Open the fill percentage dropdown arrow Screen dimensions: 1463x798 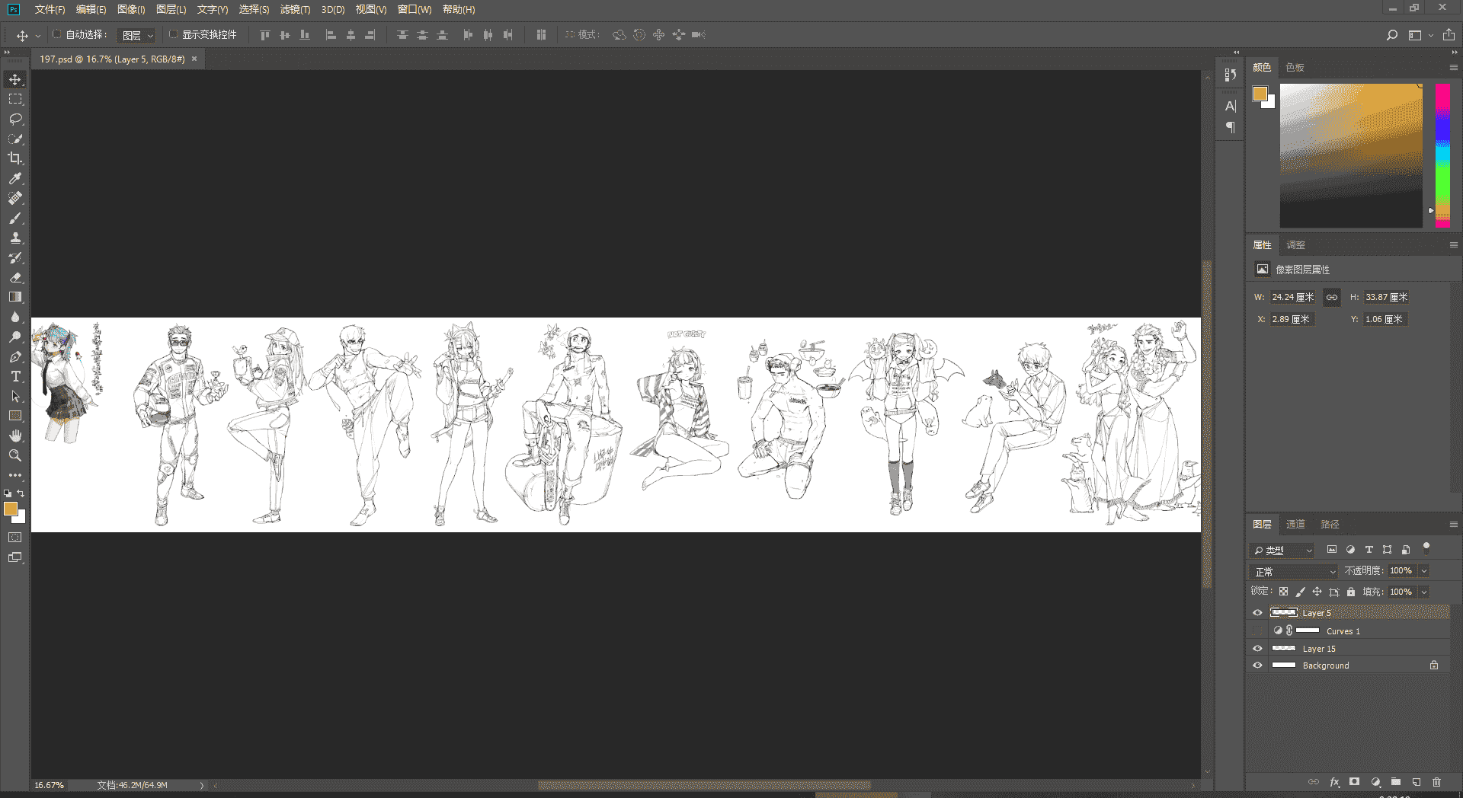1423,592
